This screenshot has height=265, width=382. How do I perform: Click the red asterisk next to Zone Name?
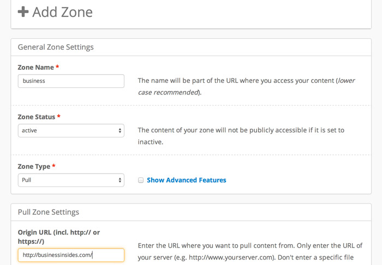click(57, 68)
